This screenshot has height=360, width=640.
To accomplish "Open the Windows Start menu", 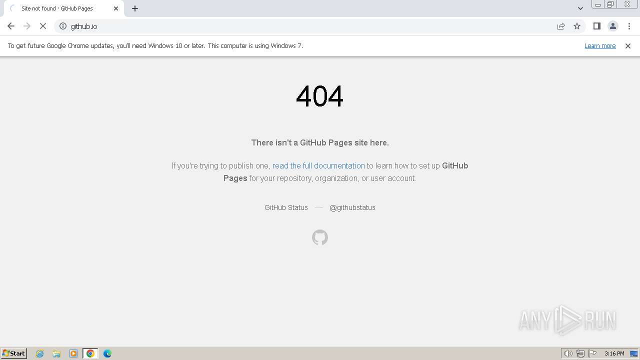I will [14, 353].
